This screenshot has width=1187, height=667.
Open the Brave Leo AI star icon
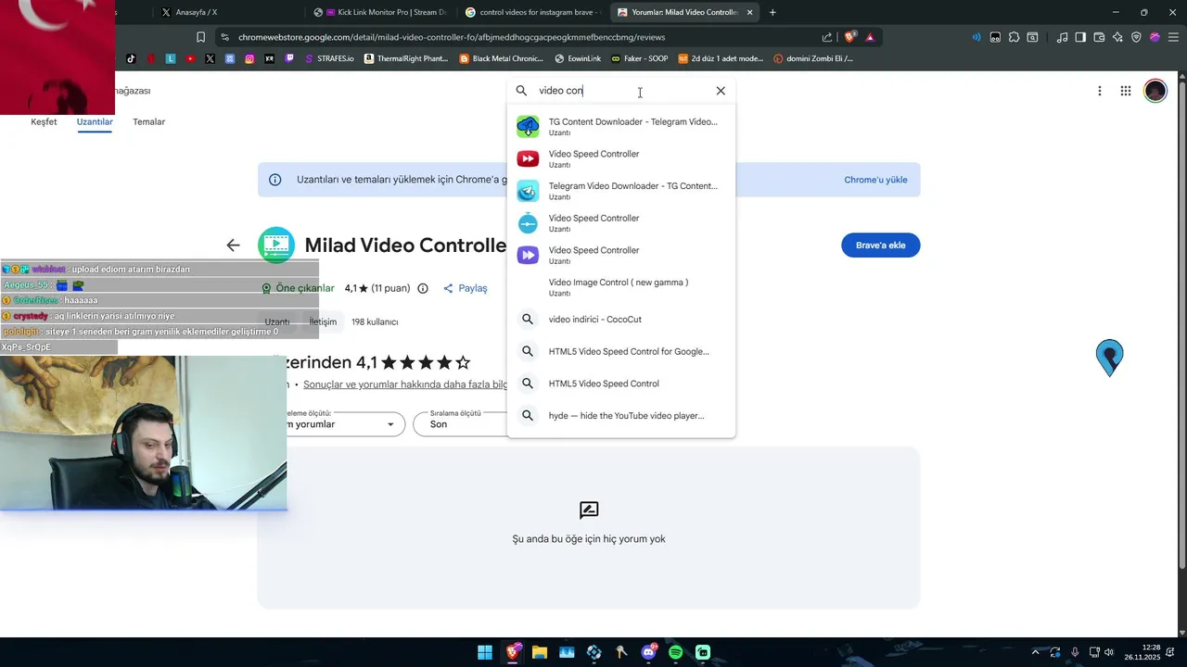click(x=1117, y=37)
